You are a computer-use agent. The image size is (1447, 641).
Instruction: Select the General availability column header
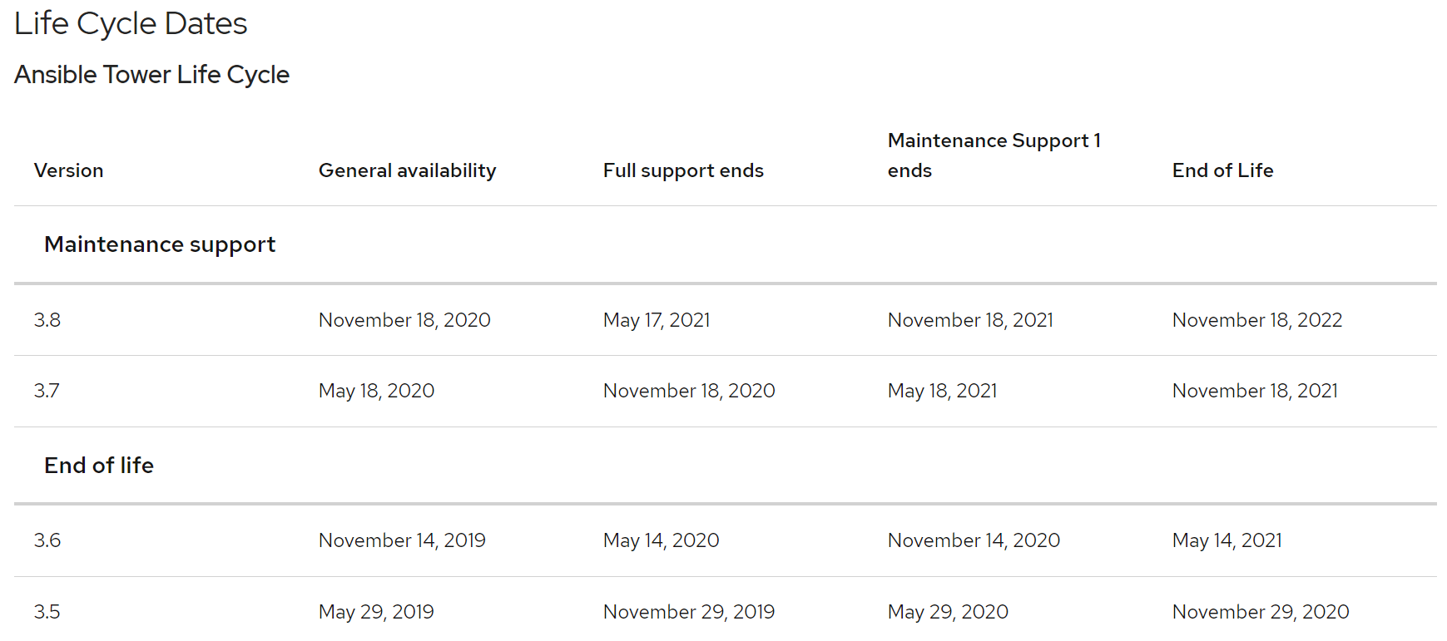[407, 170]
